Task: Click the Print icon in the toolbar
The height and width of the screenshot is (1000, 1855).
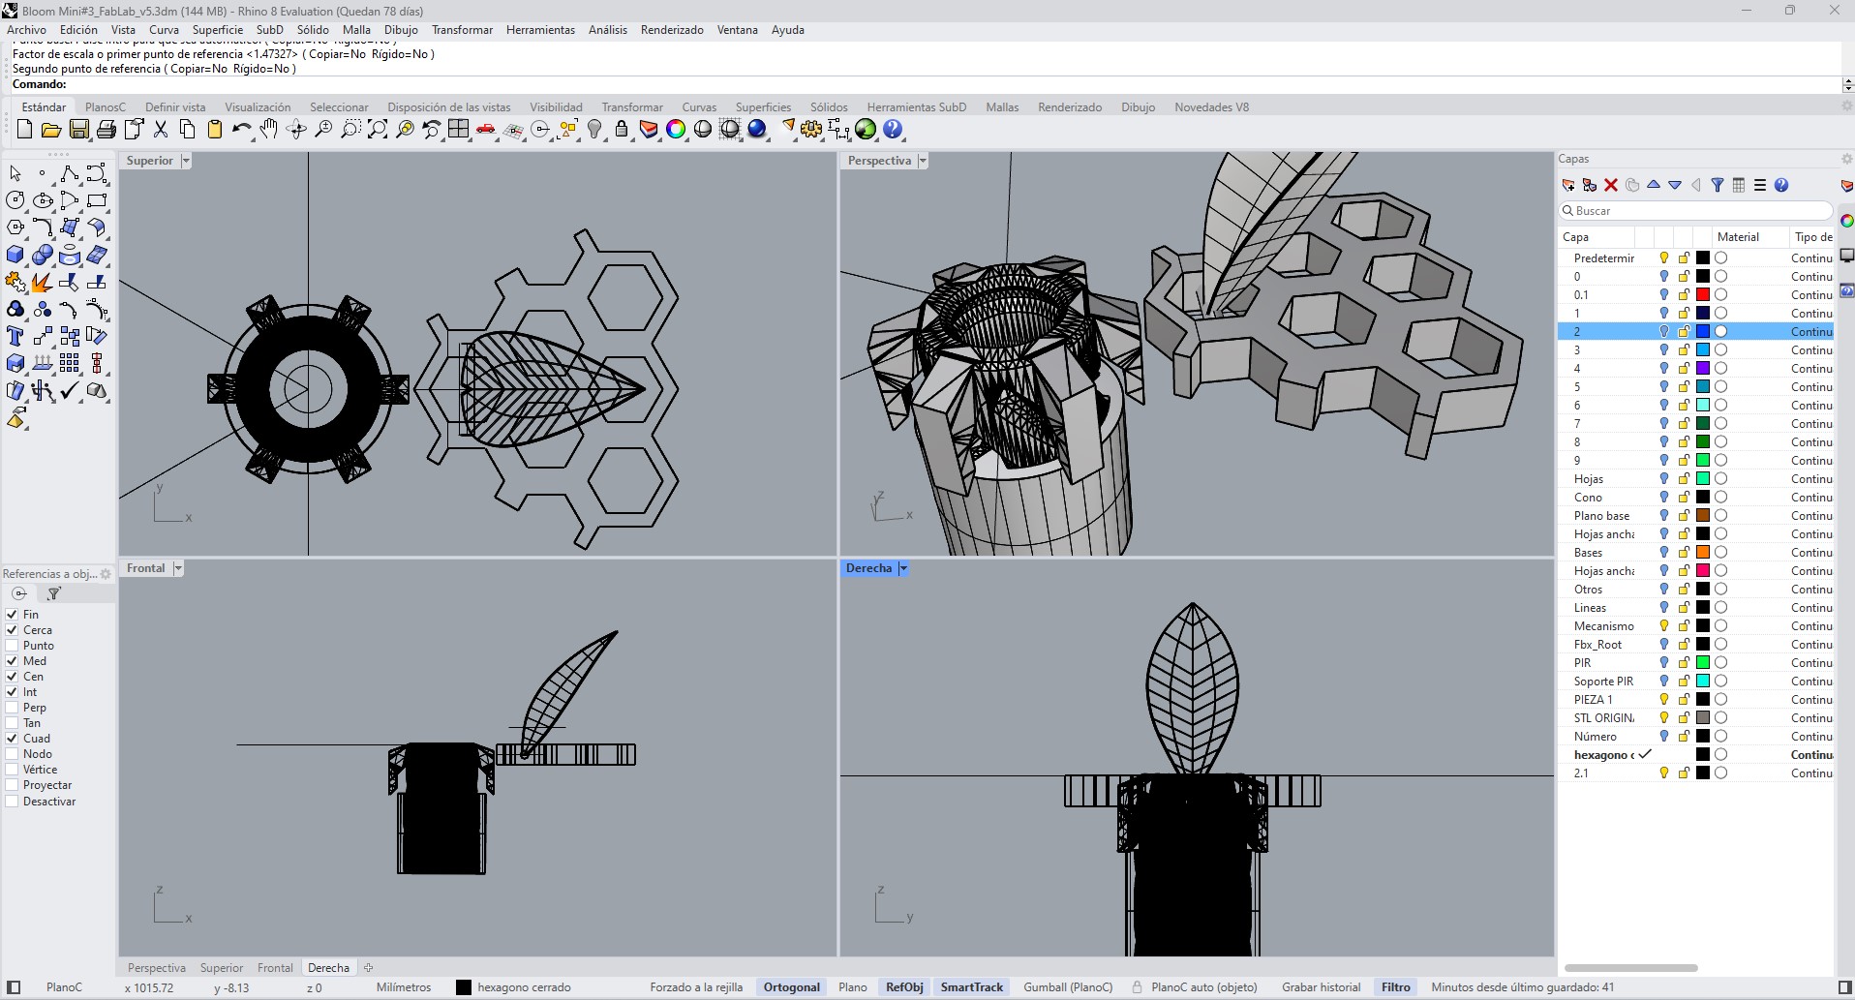Action: (106, 129)
